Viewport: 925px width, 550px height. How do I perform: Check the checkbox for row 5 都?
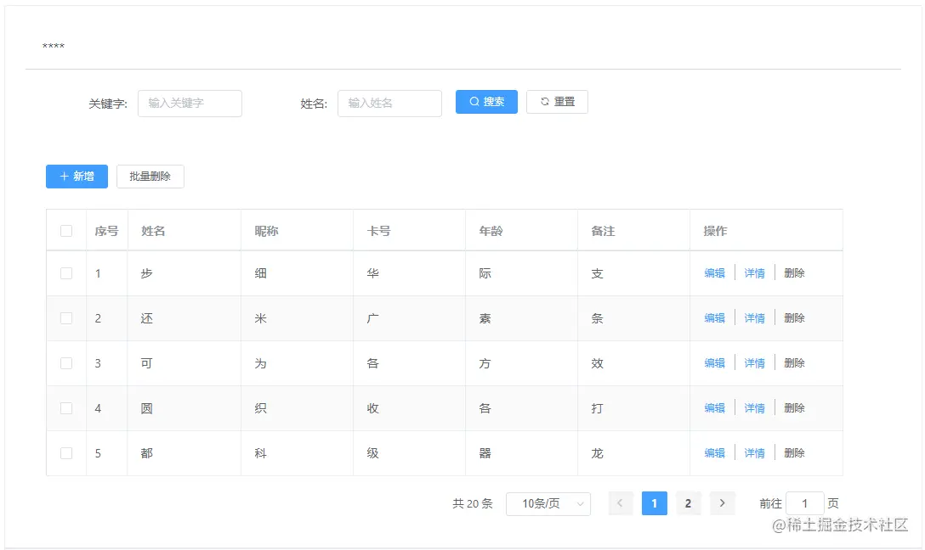click(x=66, y=453)
